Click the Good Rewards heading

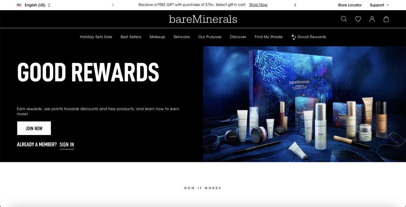pyautogui.click(x=88, y=72)
